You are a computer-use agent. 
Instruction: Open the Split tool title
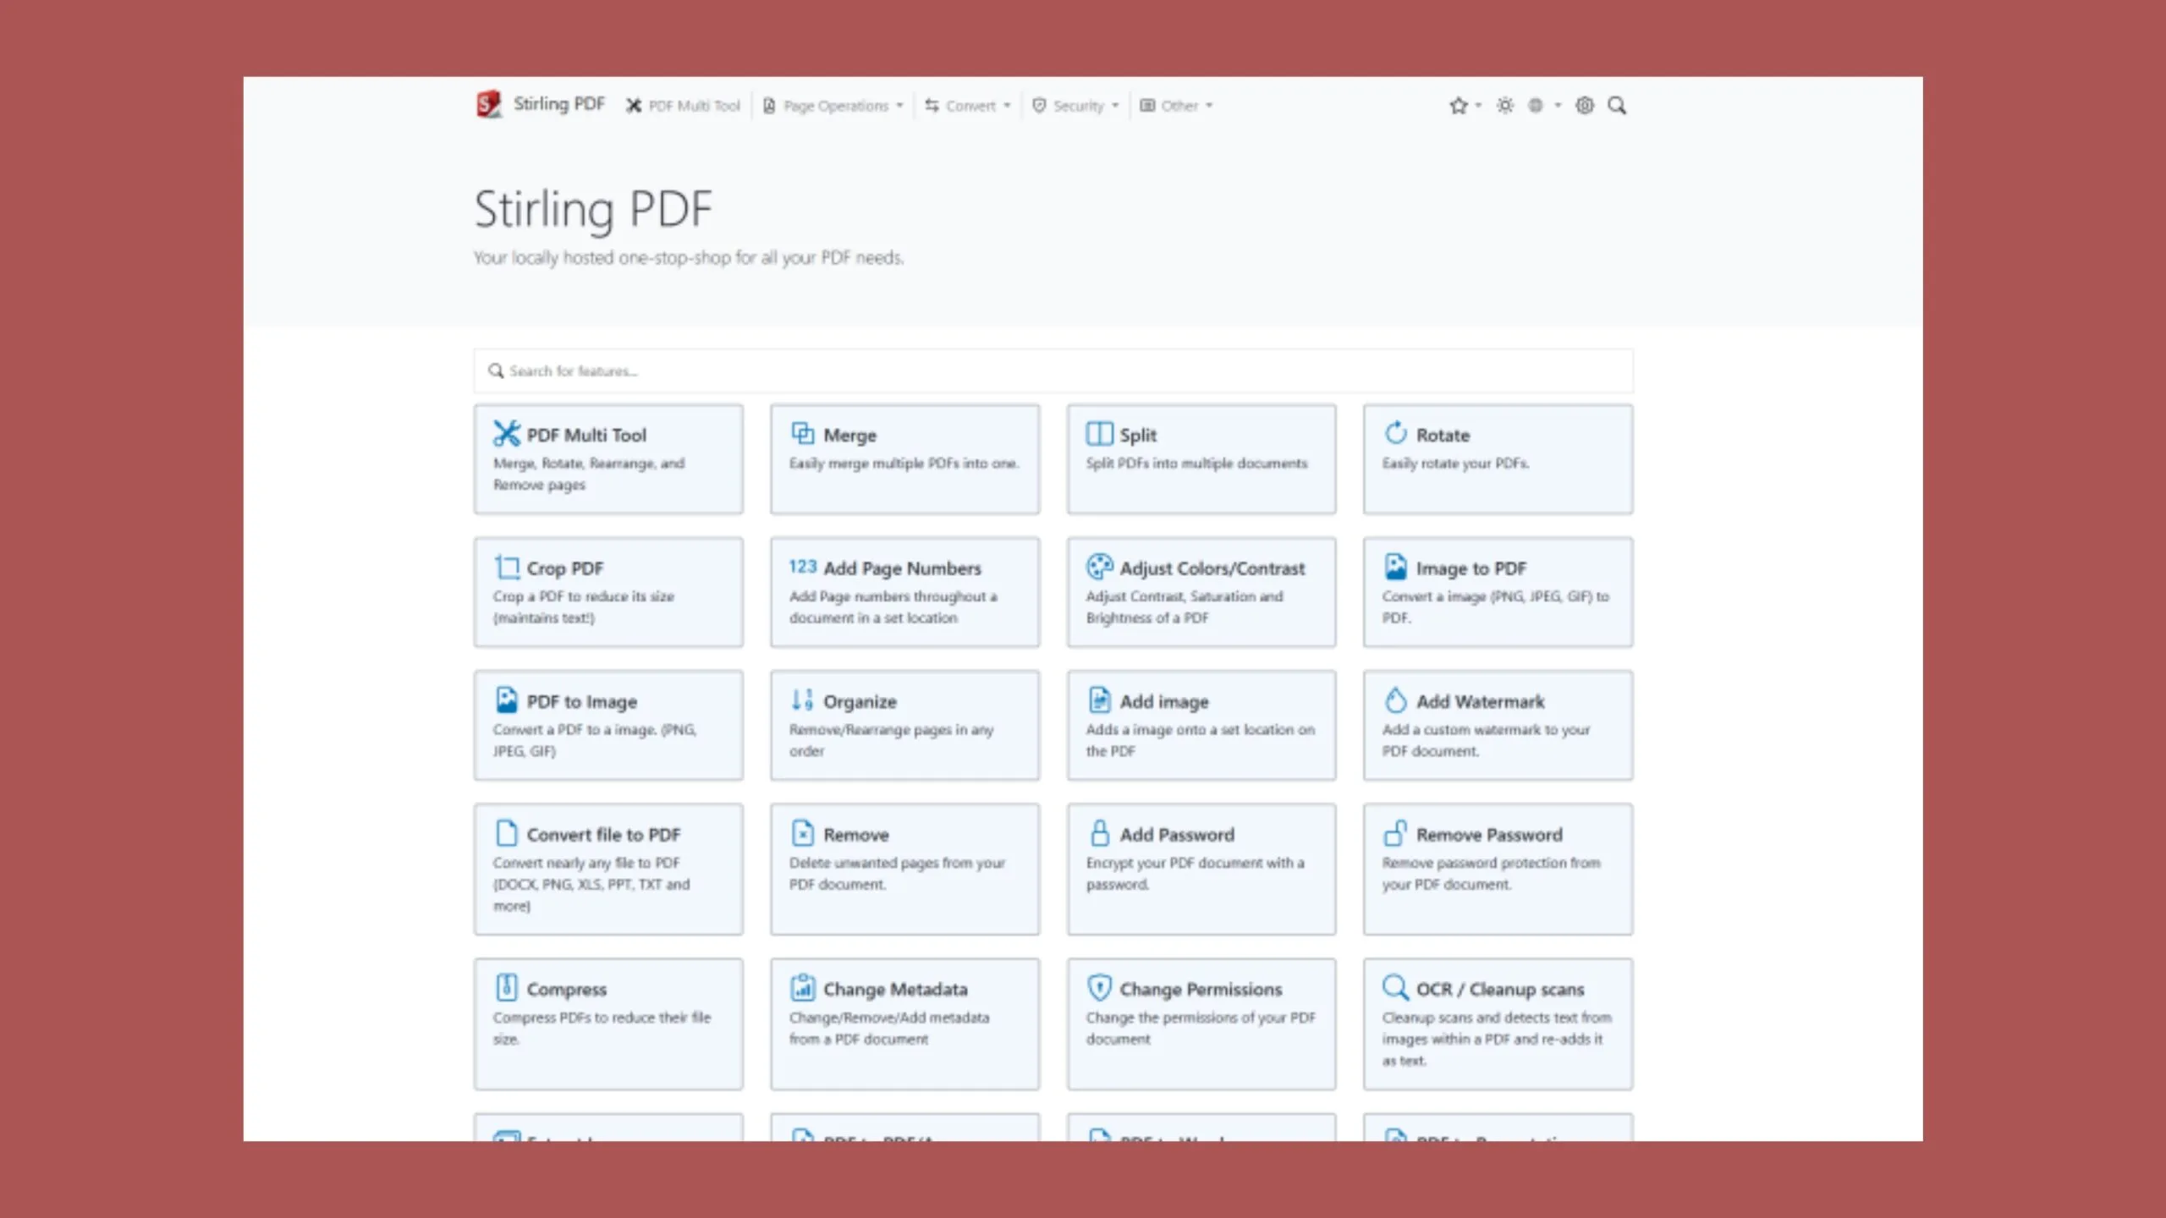click(x=1138, y=436)
